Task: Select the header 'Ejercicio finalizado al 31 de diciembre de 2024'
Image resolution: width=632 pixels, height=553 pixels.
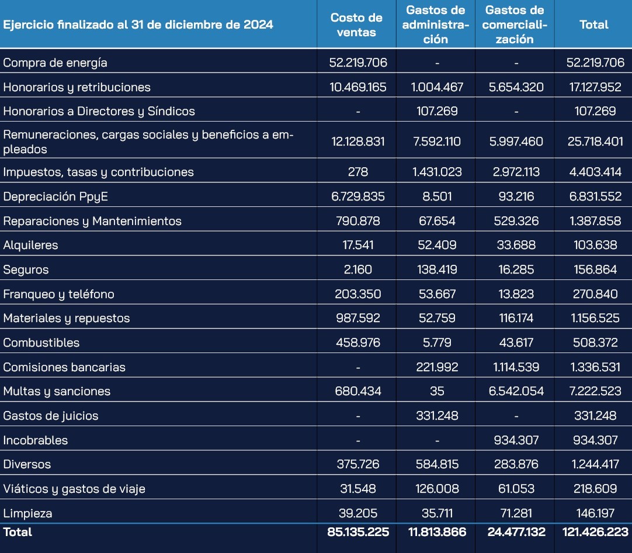Action: tap(138, 25)
